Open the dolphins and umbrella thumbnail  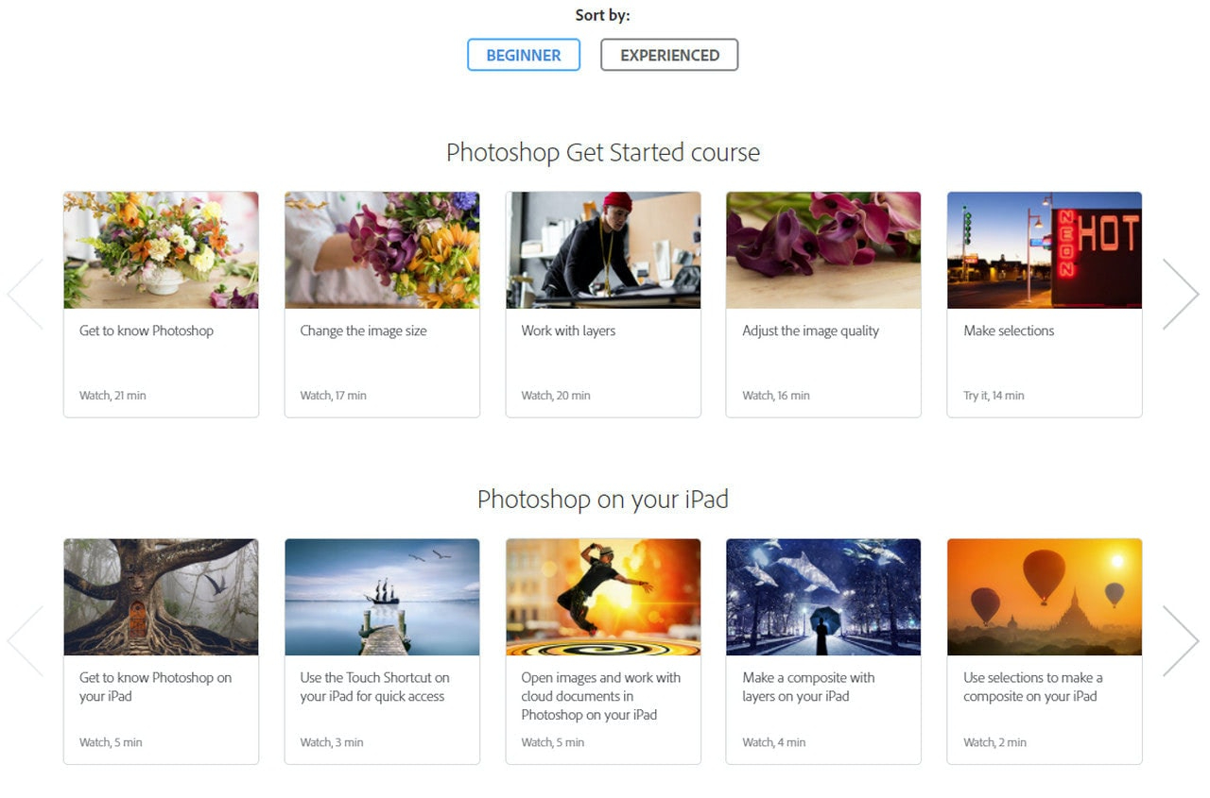(823, 597)
